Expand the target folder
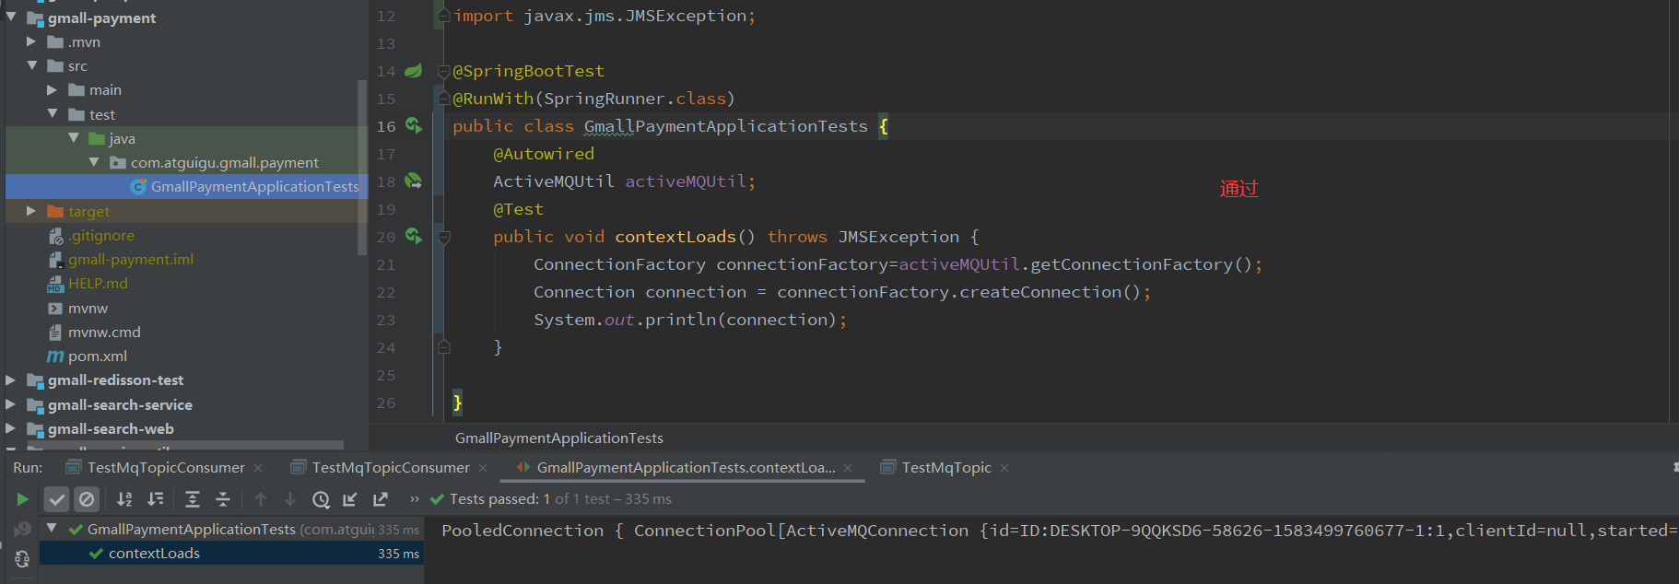Image resolution: width=1679 pixels, height=584 pixels. pyautogui.click(x=31, y=211)
